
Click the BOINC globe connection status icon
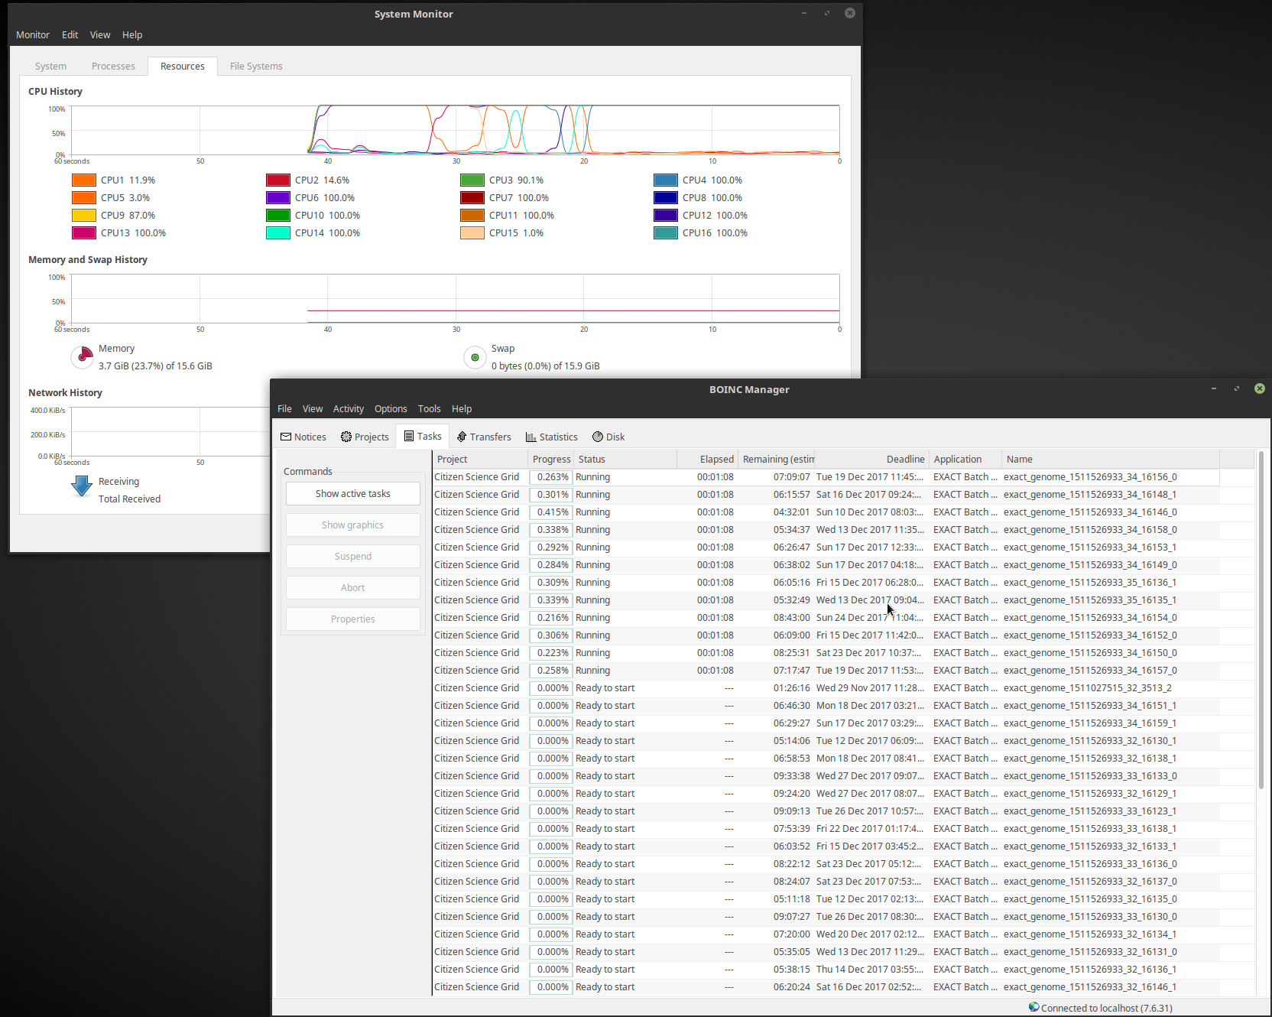[1033, 1007]
